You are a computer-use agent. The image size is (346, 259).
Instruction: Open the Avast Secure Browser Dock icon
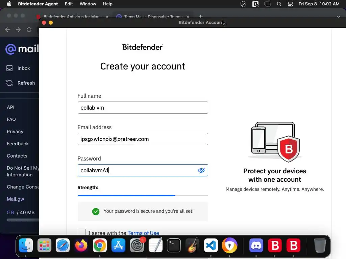pyautogui.click(x=229, y=245)
